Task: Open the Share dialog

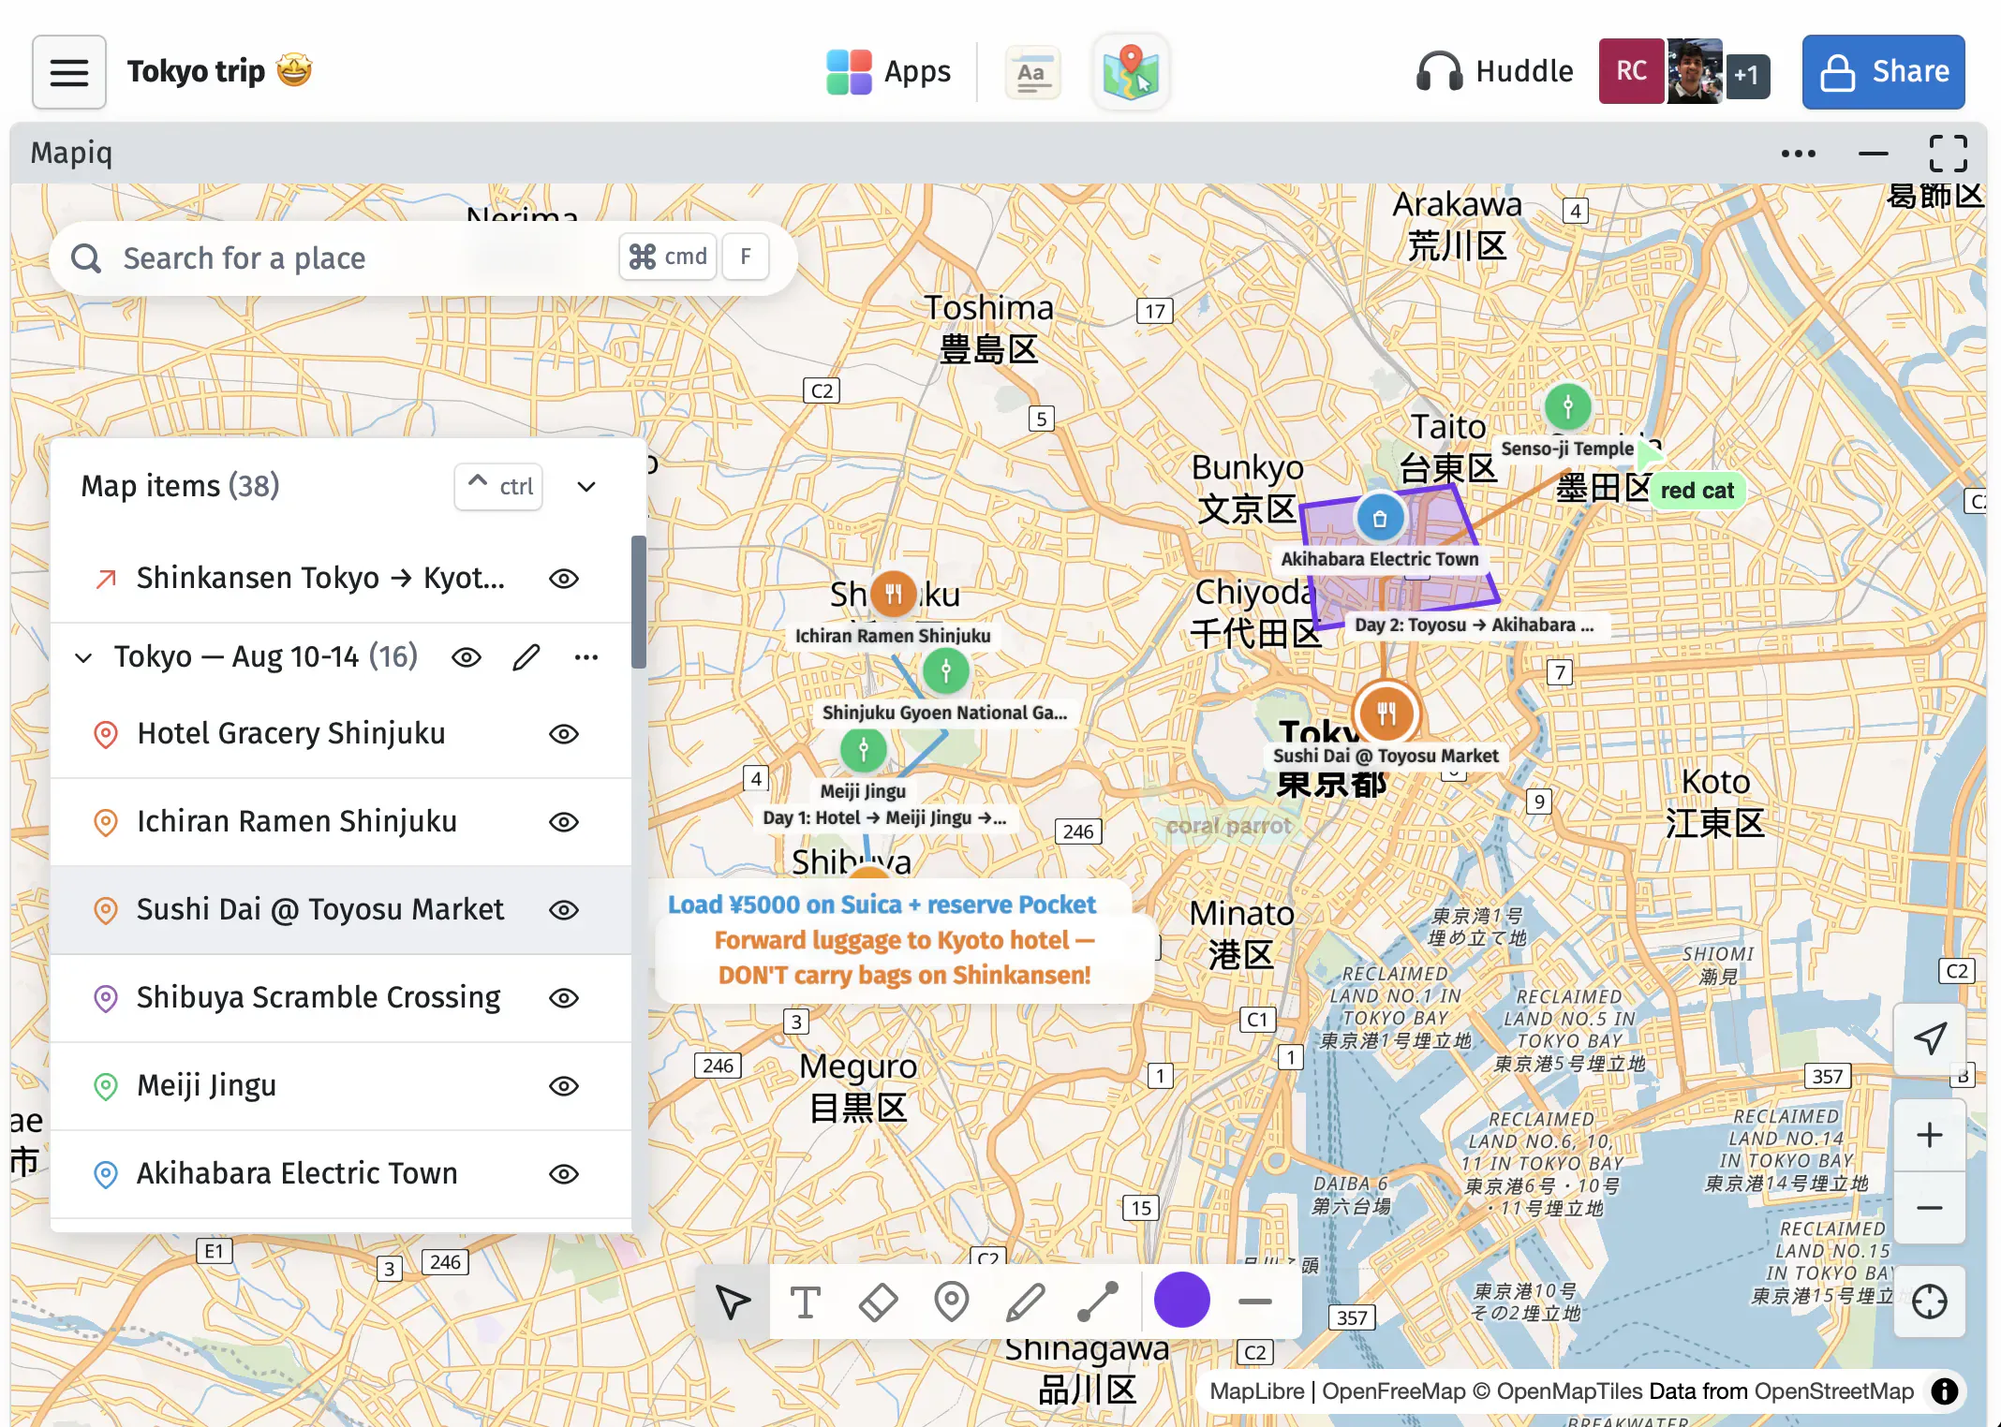Action: 1883,72
